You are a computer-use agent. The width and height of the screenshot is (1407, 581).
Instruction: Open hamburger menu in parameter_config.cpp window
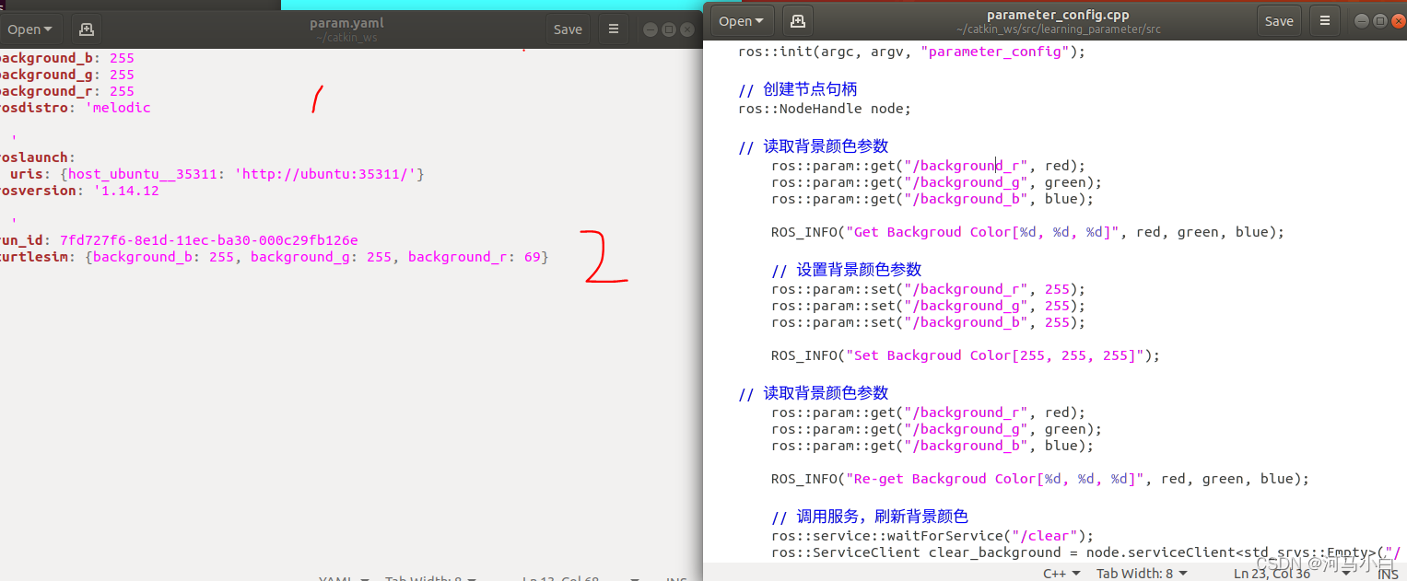(x=1325, y=21)
